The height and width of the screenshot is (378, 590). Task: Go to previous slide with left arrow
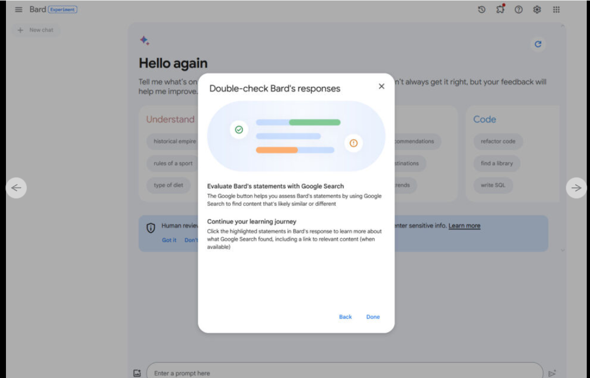click(x=16, y=187)
